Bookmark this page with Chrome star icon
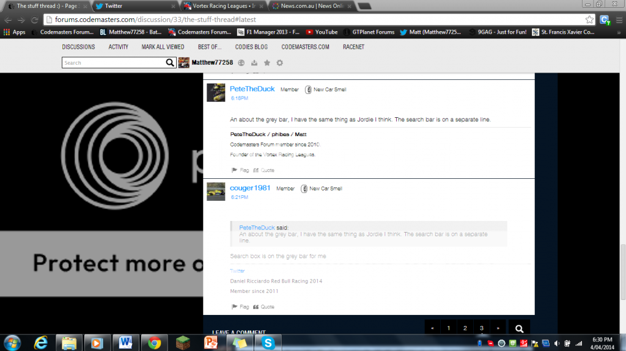 pos(589,20)
